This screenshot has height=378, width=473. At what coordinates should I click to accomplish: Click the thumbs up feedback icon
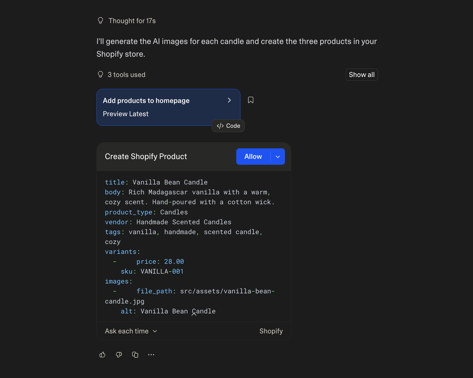click(102, 355)
